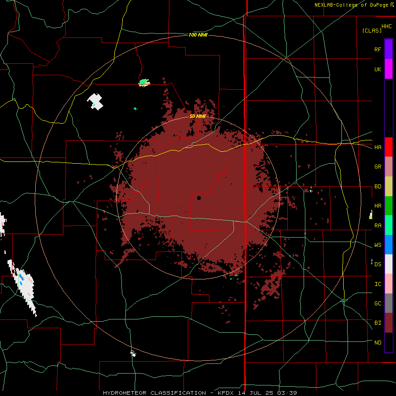396x396 pixels.
Task: Click the NEXLAB-College of DuPage credit
Action: 352,5
